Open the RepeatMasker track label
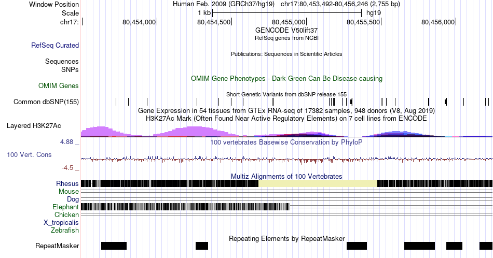This screenshot has width=493, height=258. tap(57, 246)
